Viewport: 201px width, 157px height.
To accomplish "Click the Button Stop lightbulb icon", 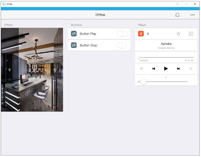I will coord(74,45).
